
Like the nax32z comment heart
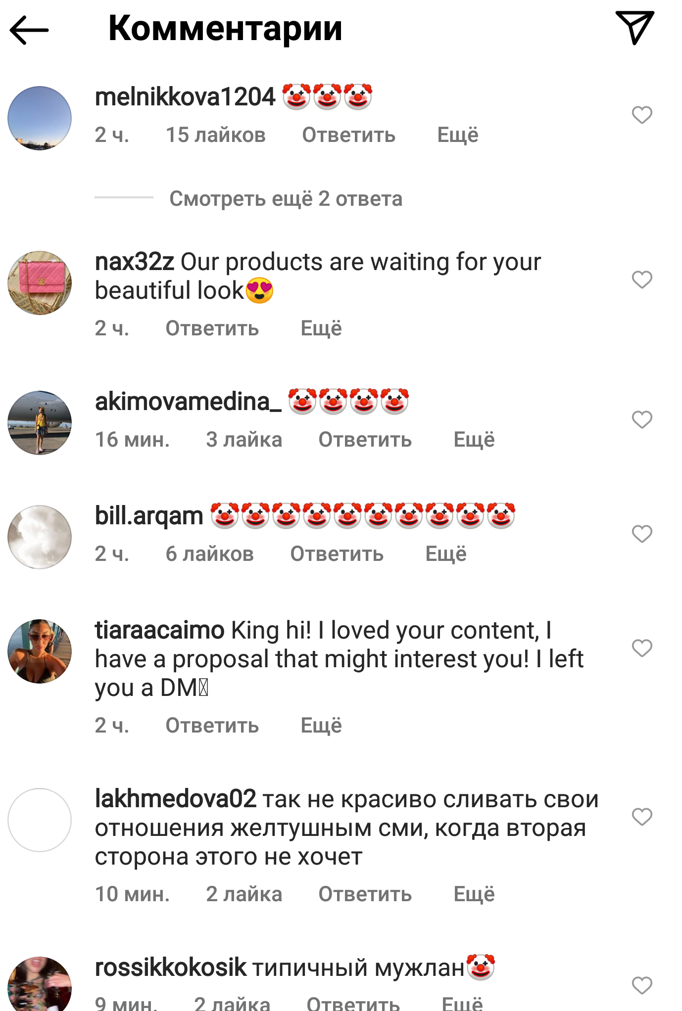click(x=642, y=280)
